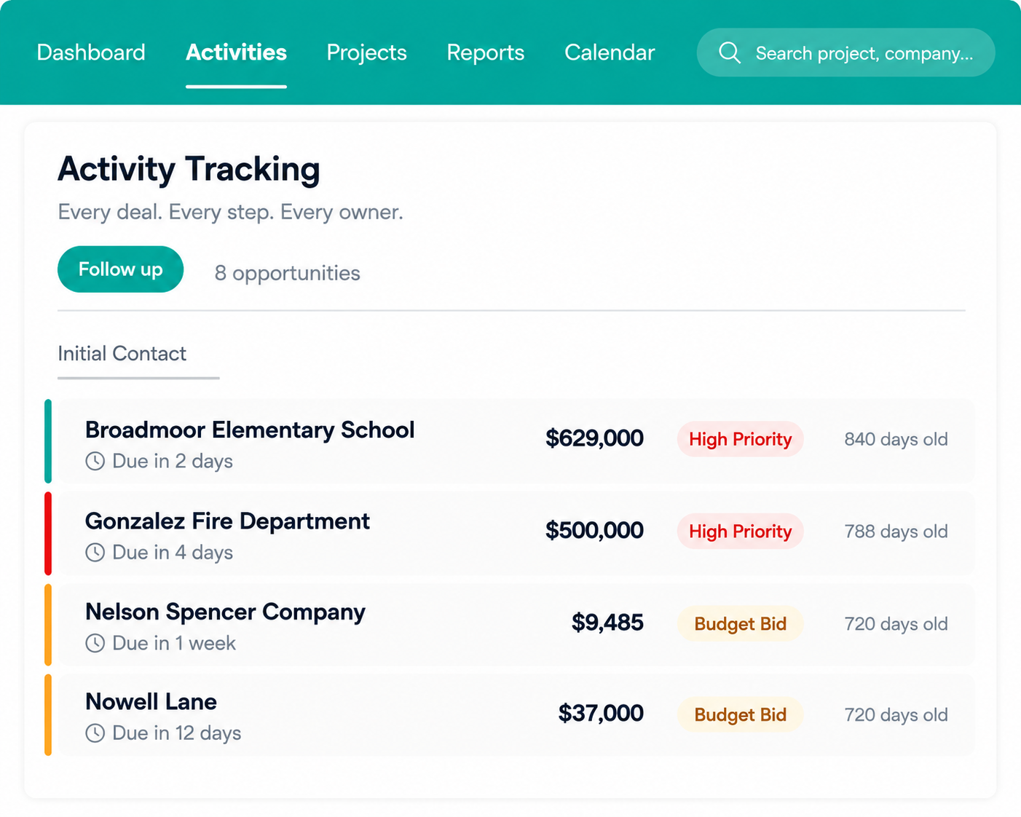
Task: Open the Dashboard nav item
Action: [91, 52]
